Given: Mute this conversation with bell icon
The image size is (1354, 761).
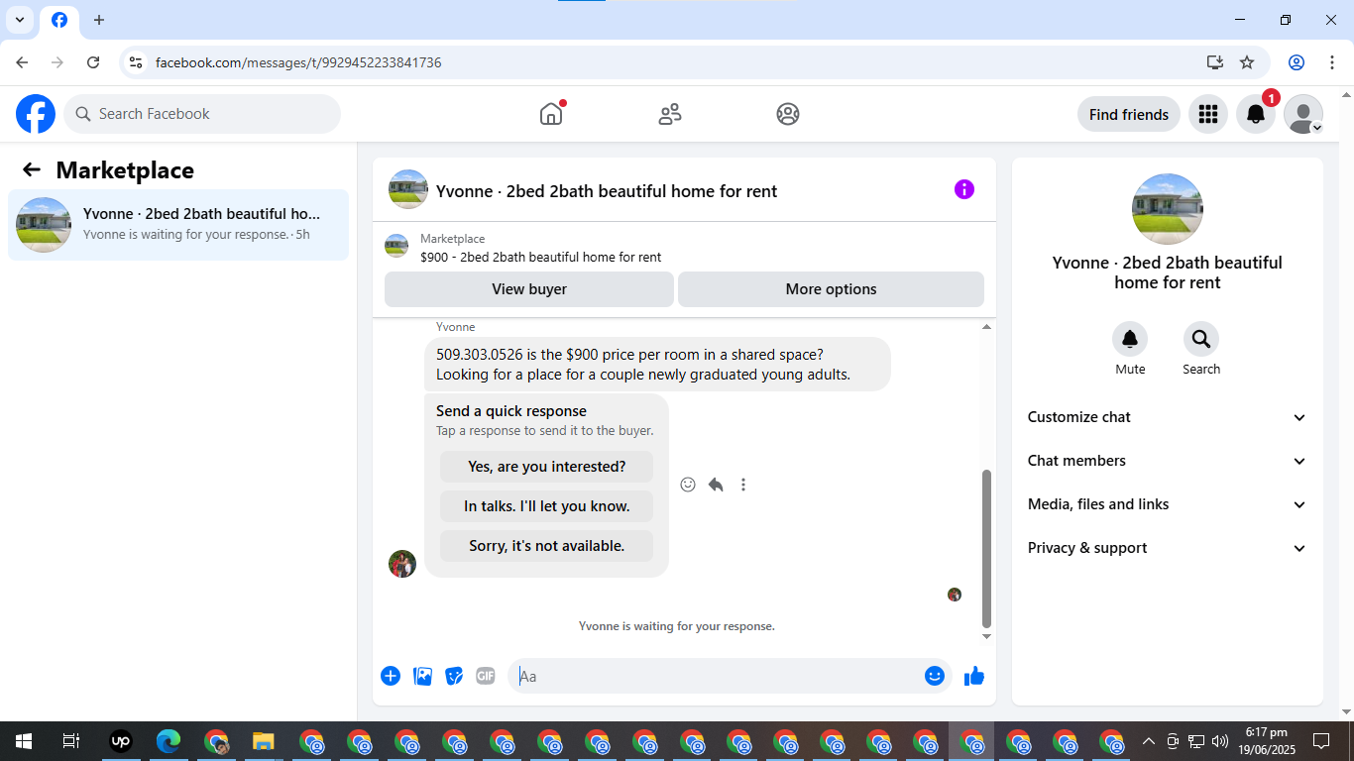Looking at the screenshot, I should point(1130,340).
